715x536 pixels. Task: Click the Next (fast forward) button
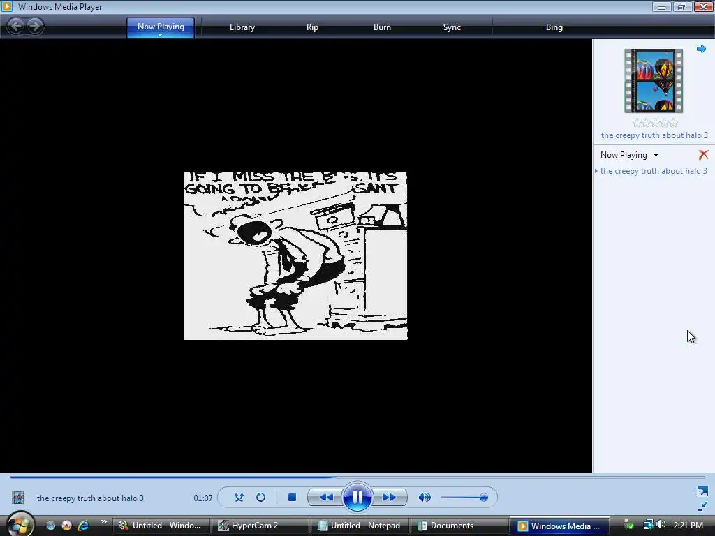[389, 497]
